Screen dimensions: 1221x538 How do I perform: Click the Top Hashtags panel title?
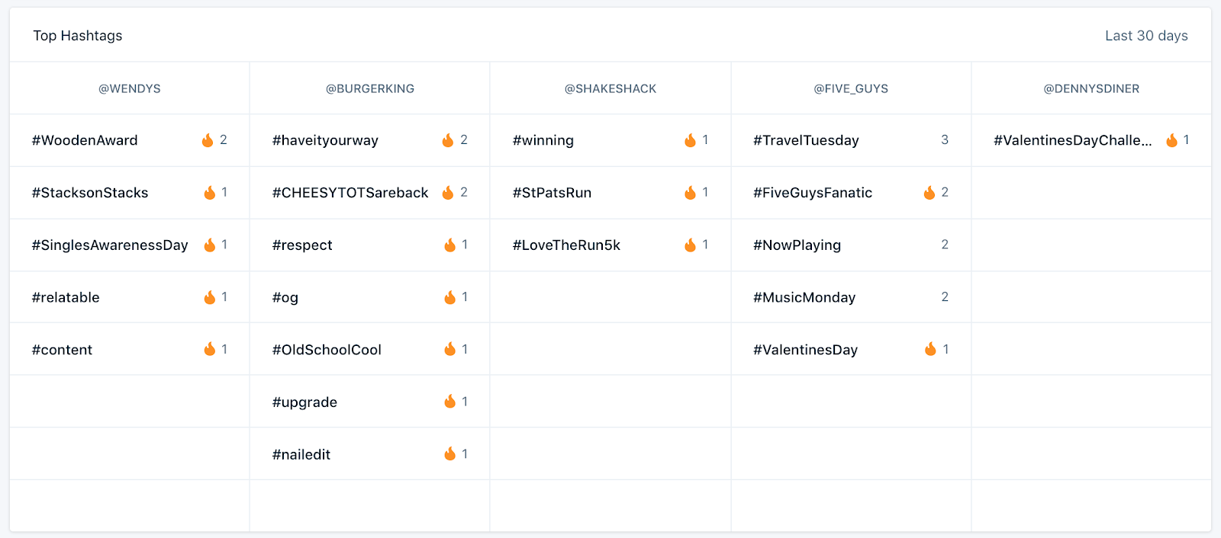[x=78, y=36]
